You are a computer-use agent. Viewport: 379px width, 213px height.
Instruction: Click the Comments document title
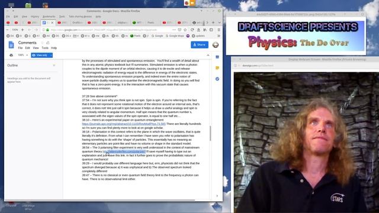point(27,43)
